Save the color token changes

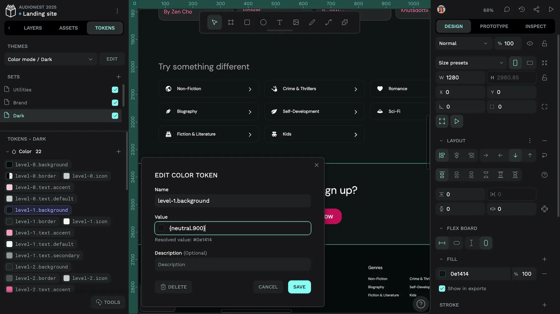(299, 287)
